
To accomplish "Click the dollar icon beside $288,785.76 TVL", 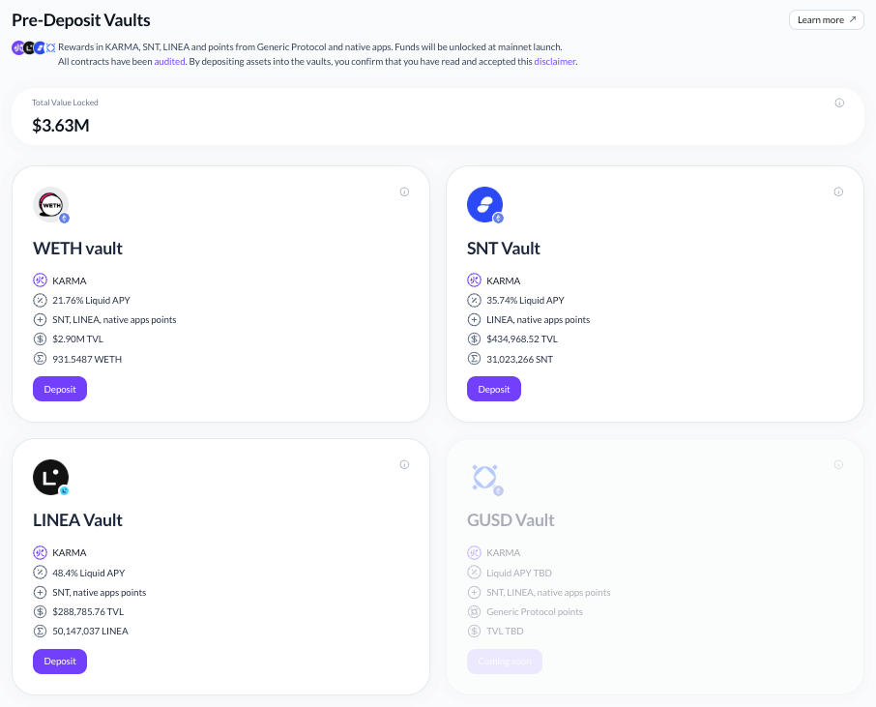I will [x=40, y=611].
